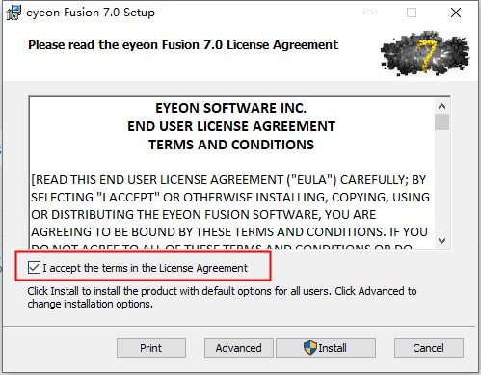Click the license scrollbar thumb
This screenshot has height=375, width=481.
point(442,121)
